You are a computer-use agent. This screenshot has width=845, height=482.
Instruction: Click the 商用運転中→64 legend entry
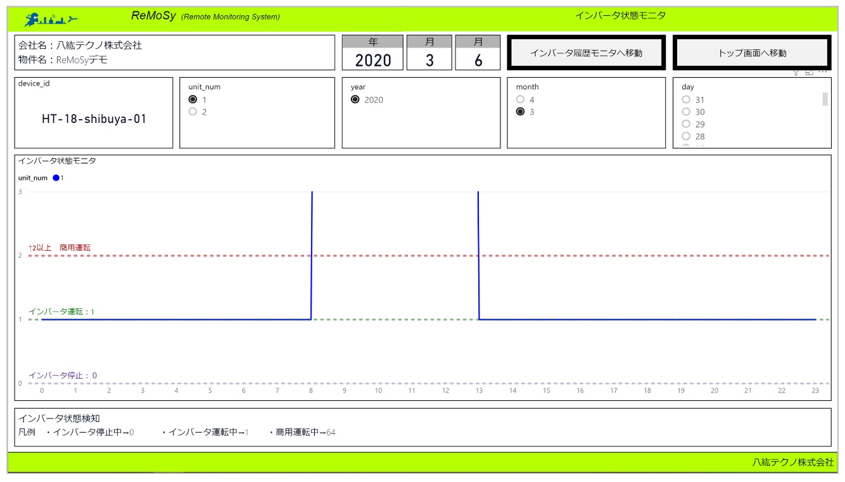tap(302, 433)
